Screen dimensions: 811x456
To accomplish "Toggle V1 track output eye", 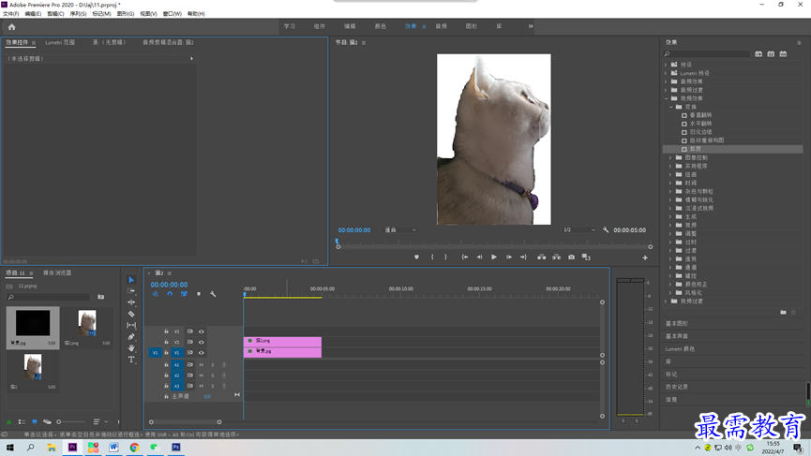I will click(202, 353).
